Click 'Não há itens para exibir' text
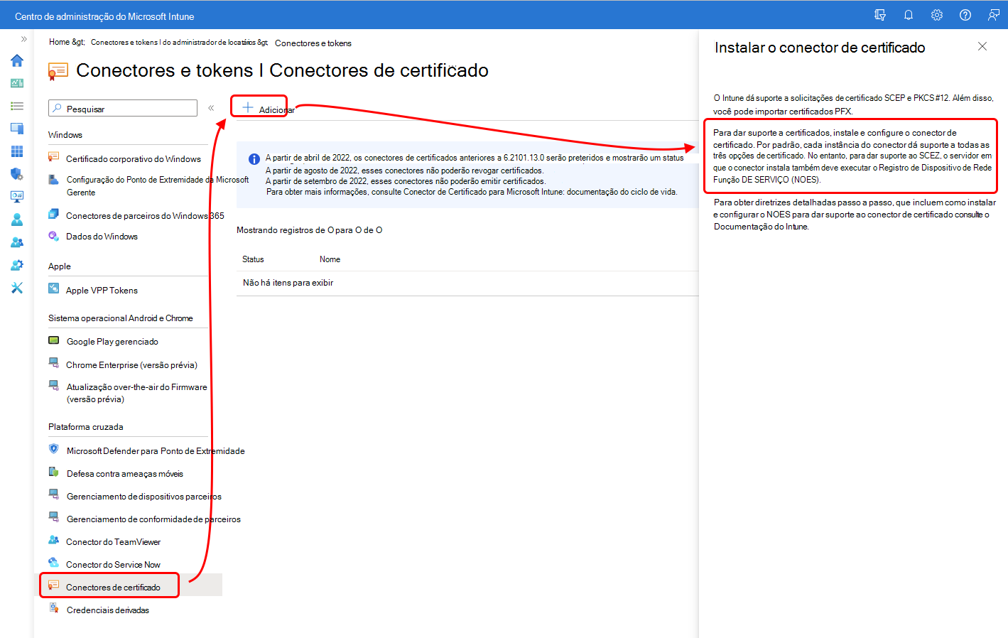Image resolution: width=1008 pixels, height=638 pixels. (x=288, y=283)
